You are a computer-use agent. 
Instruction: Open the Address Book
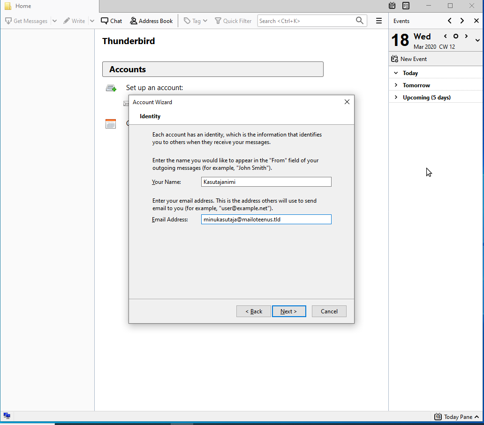pyautogui.click(x=151, y=21)
